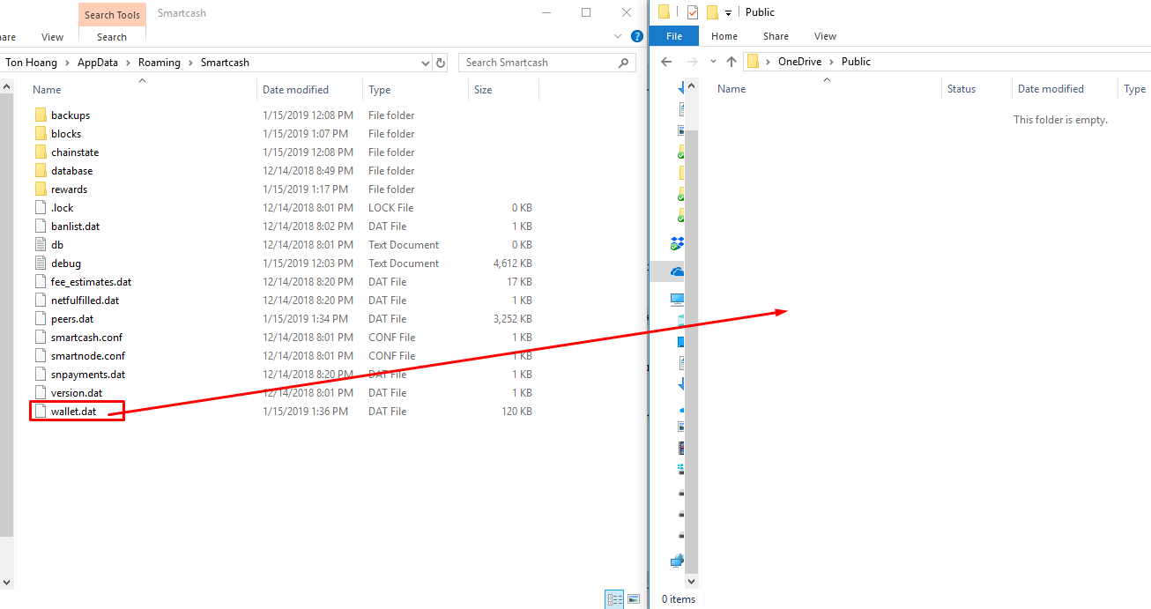Open recent locations dropdown in Public window
This screenshot has height=609, width=1151.
(713, 62)
